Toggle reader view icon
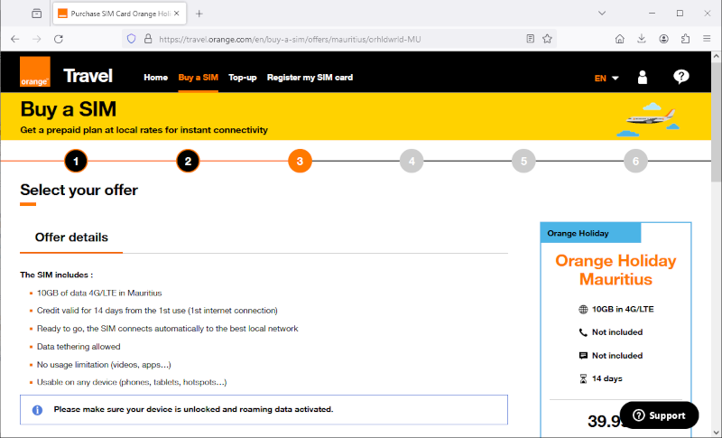Screen dimensions: 722x438 (531, 39)
